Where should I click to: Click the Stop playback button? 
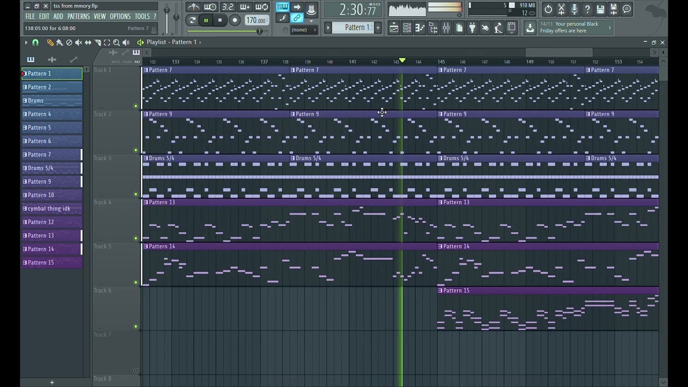(x=220, y=20)
